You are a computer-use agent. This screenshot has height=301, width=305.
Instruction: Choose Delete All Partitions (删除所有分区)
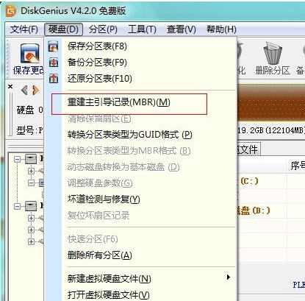point(100,255)
